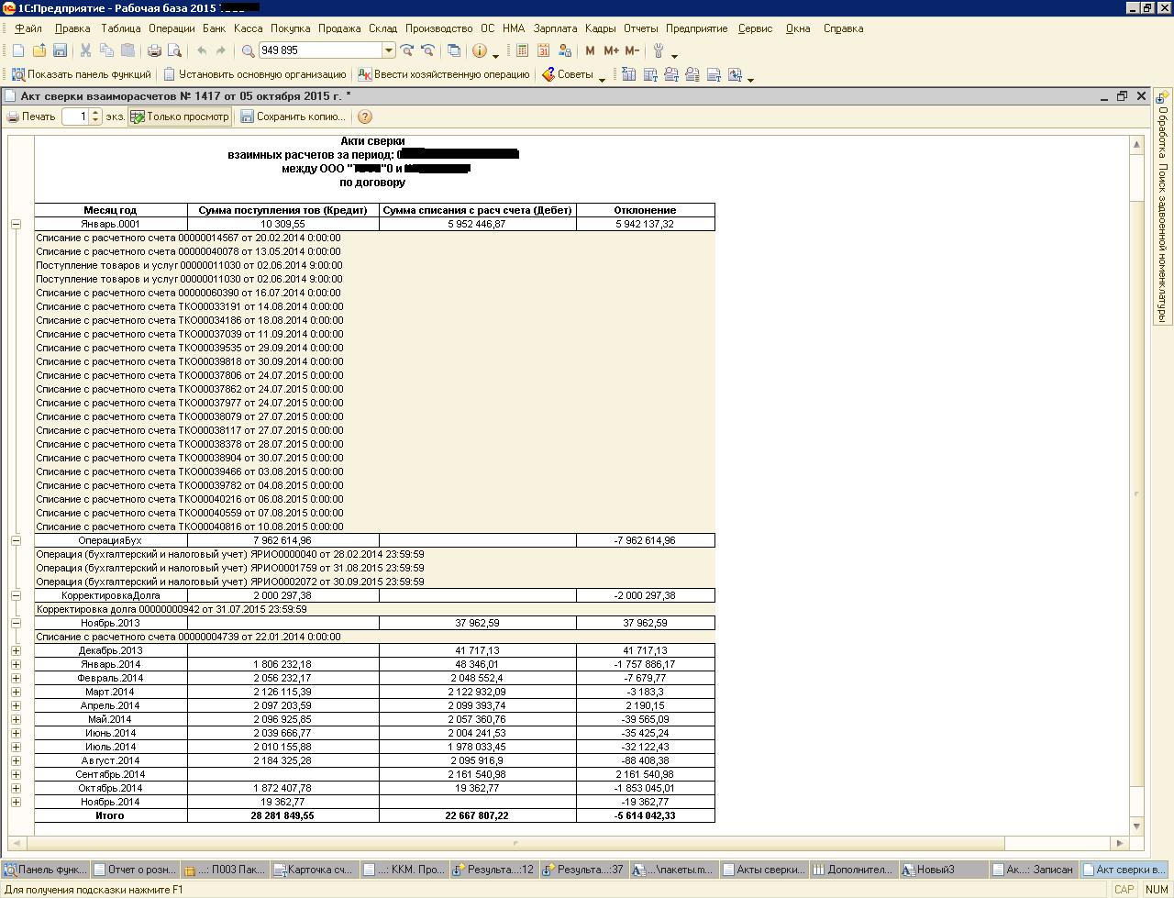
Task: Click the horizontal scrollbar right arrow
Action: (1120, 843)
